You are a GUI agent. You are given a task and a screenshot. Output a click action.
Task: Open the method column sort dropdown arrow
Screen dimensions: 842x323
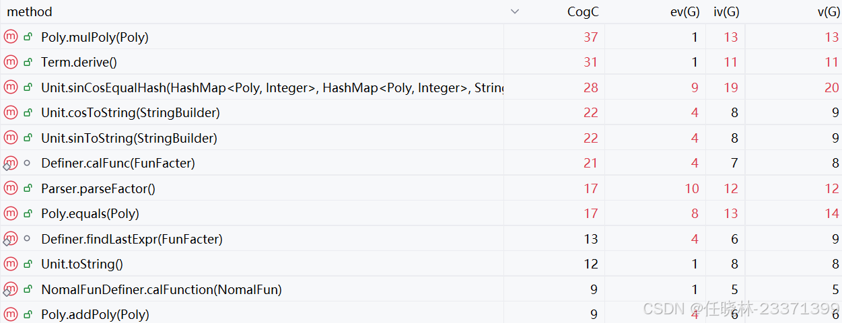[515, 11]
